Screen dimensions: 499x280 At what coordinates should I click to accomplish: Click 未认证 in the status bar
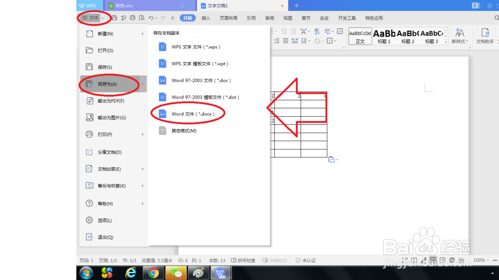306,260
